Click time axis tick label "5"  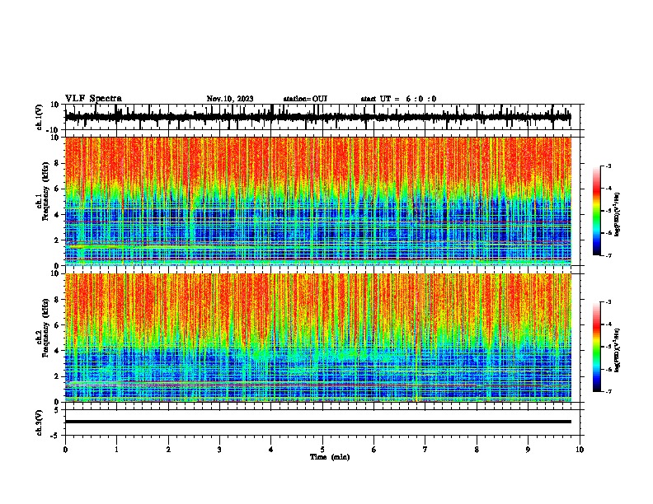(322, 450)
